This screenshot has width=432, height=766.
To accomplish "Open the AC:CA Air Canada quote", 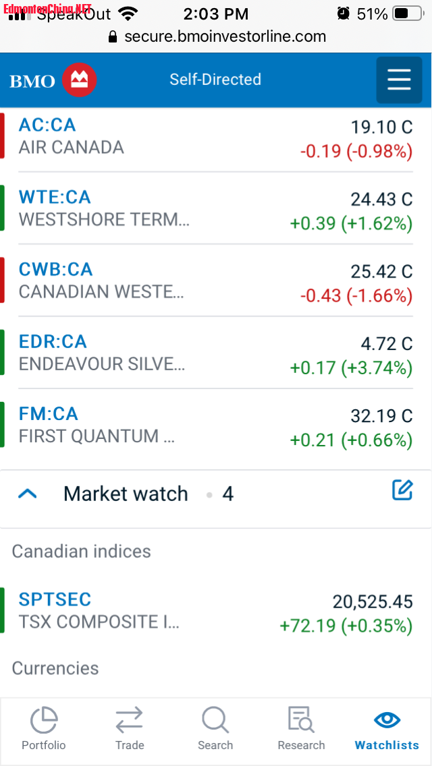I will [x=47, y=125].
